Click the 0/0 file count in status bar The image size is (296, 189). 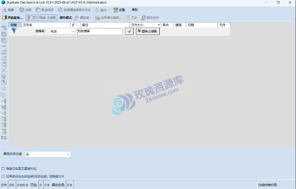pos(12,185)
